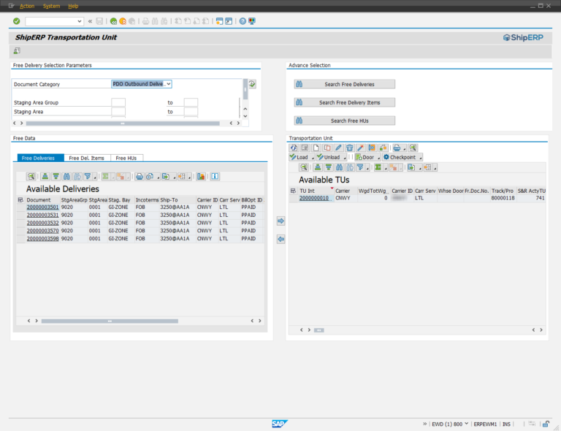Click the Customize Local Layout monitor icon
The width and height of the screenshot is (561, 431).
(x=252, y=21)
